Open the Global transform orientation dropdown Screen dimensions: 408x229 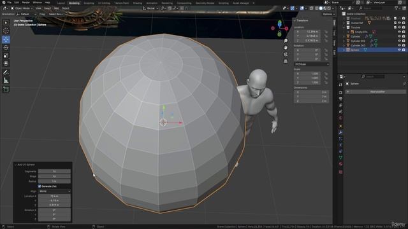coord(150,8)
